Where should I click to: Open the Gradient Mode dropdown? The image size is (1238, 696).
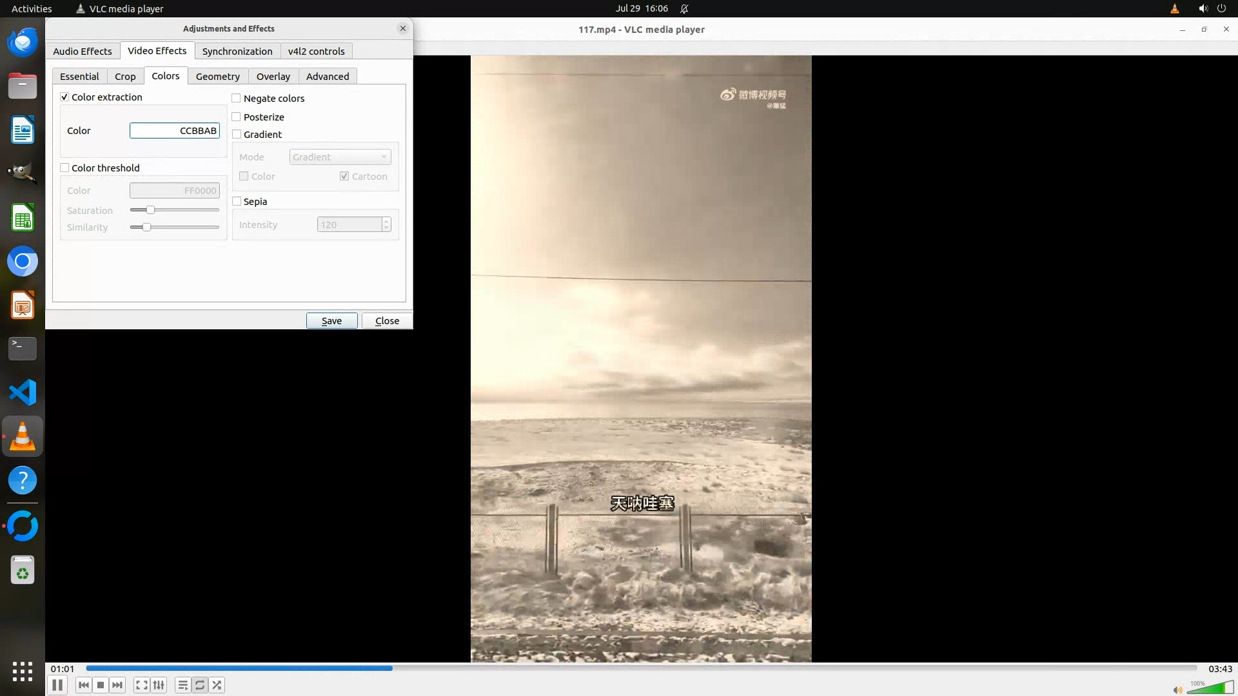click(340, 157)
